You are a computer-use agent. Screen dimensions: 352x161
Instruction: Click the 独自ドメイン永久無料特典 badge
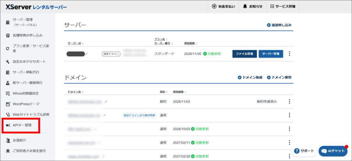point(140,115)
